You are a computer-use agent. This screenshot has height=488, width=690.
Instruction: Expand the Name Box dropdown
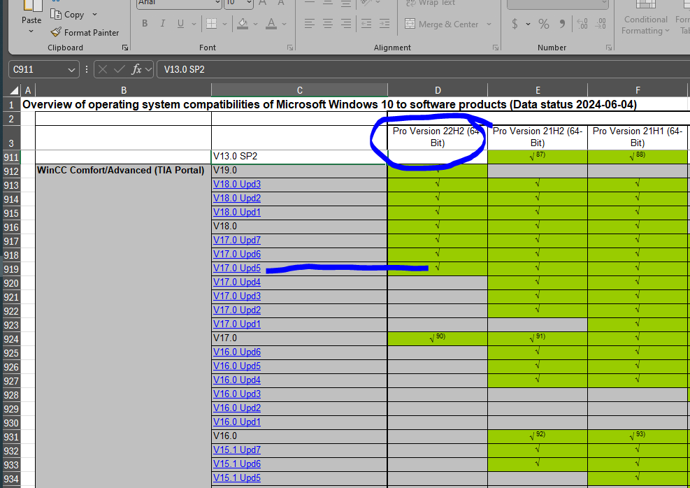(71, 69)
